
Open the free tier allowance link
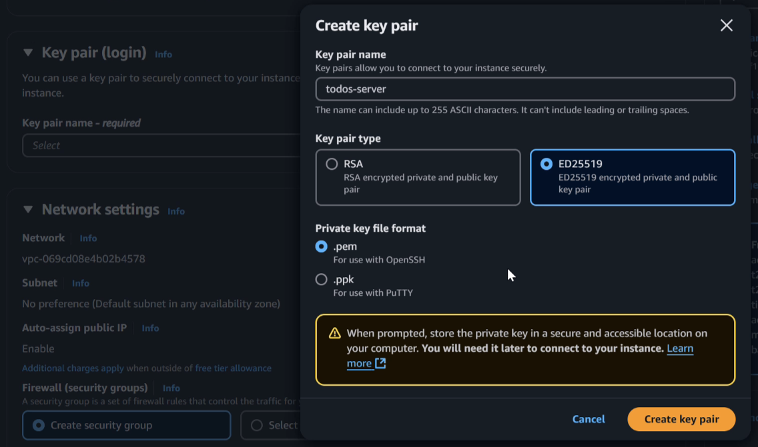point(233,368)
